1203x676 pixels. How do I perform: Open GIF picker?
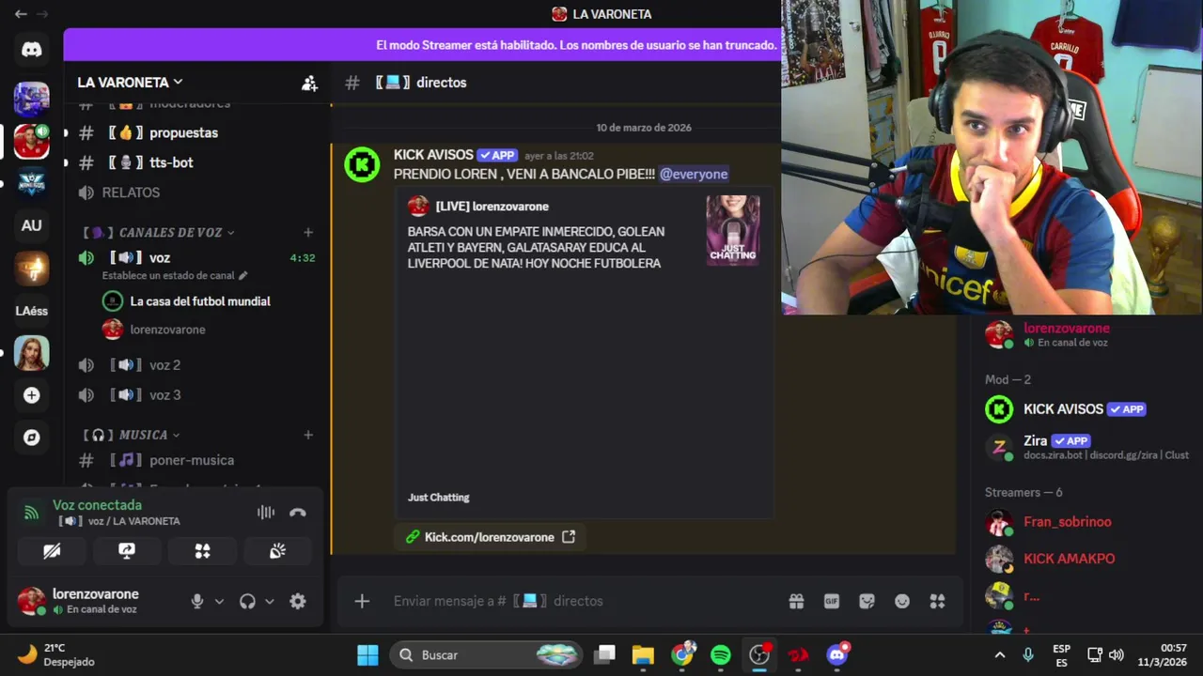pos(832,601)
